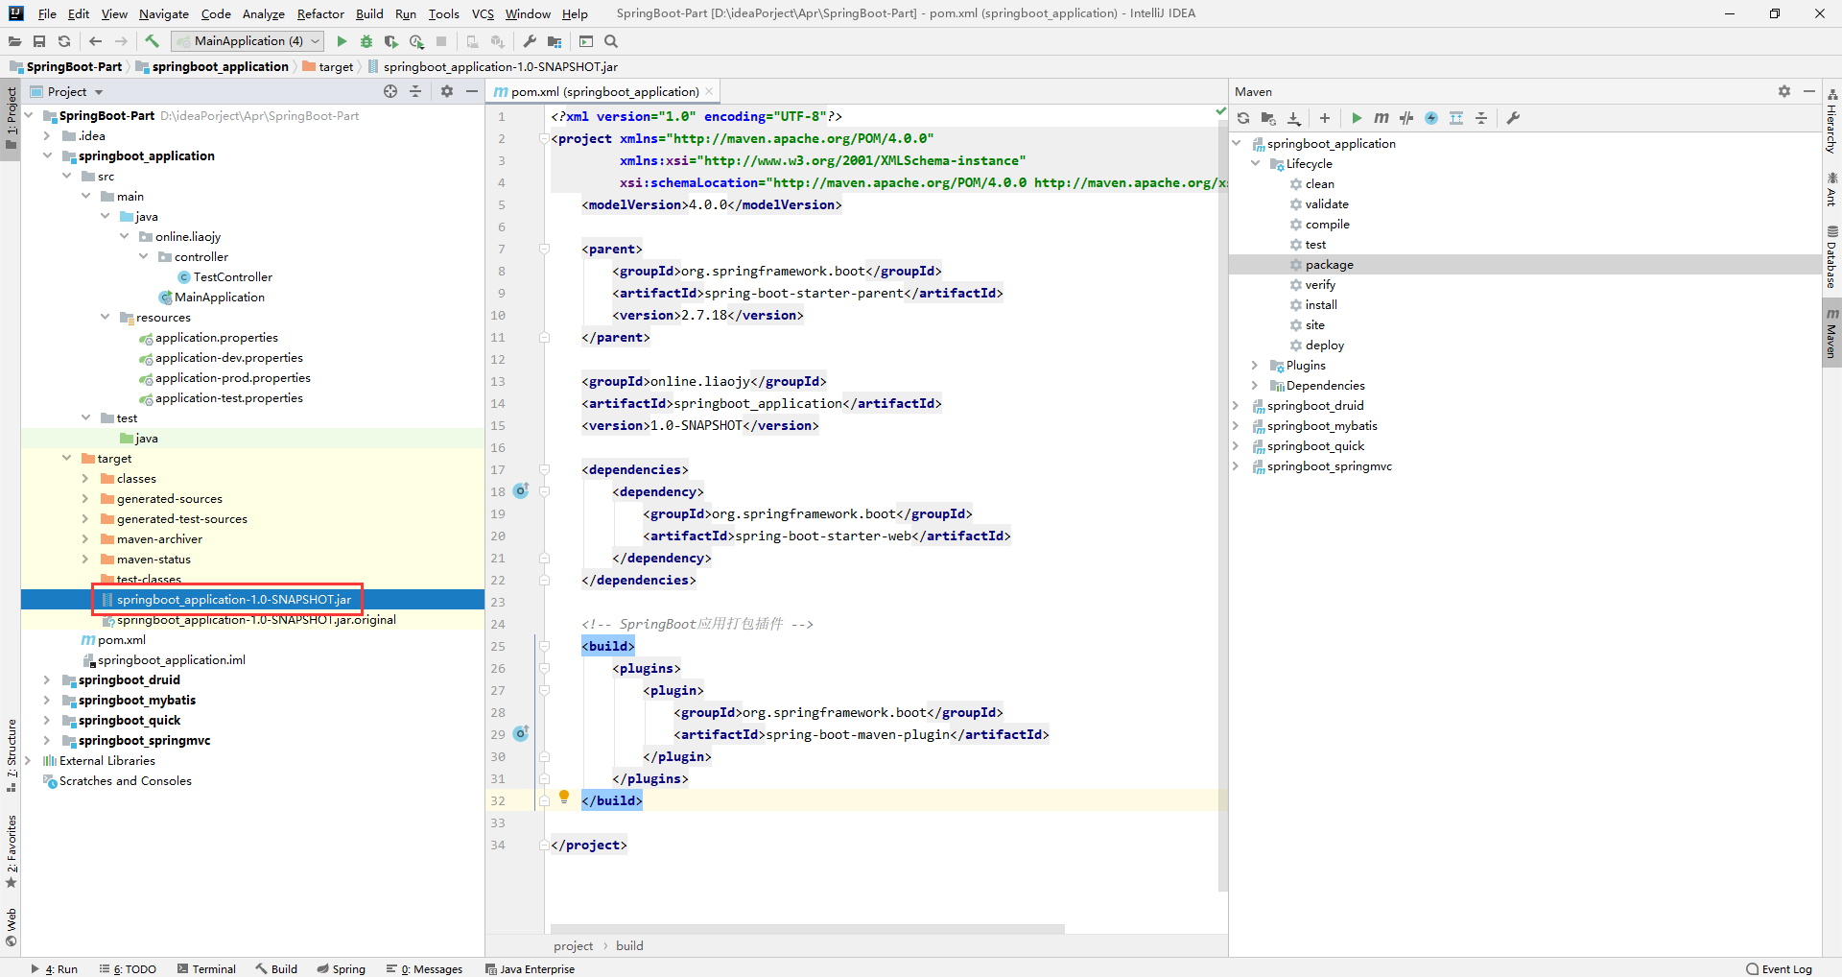
Task: Run with Coverage icon in main toolbar
Action: tap(390, 41)
